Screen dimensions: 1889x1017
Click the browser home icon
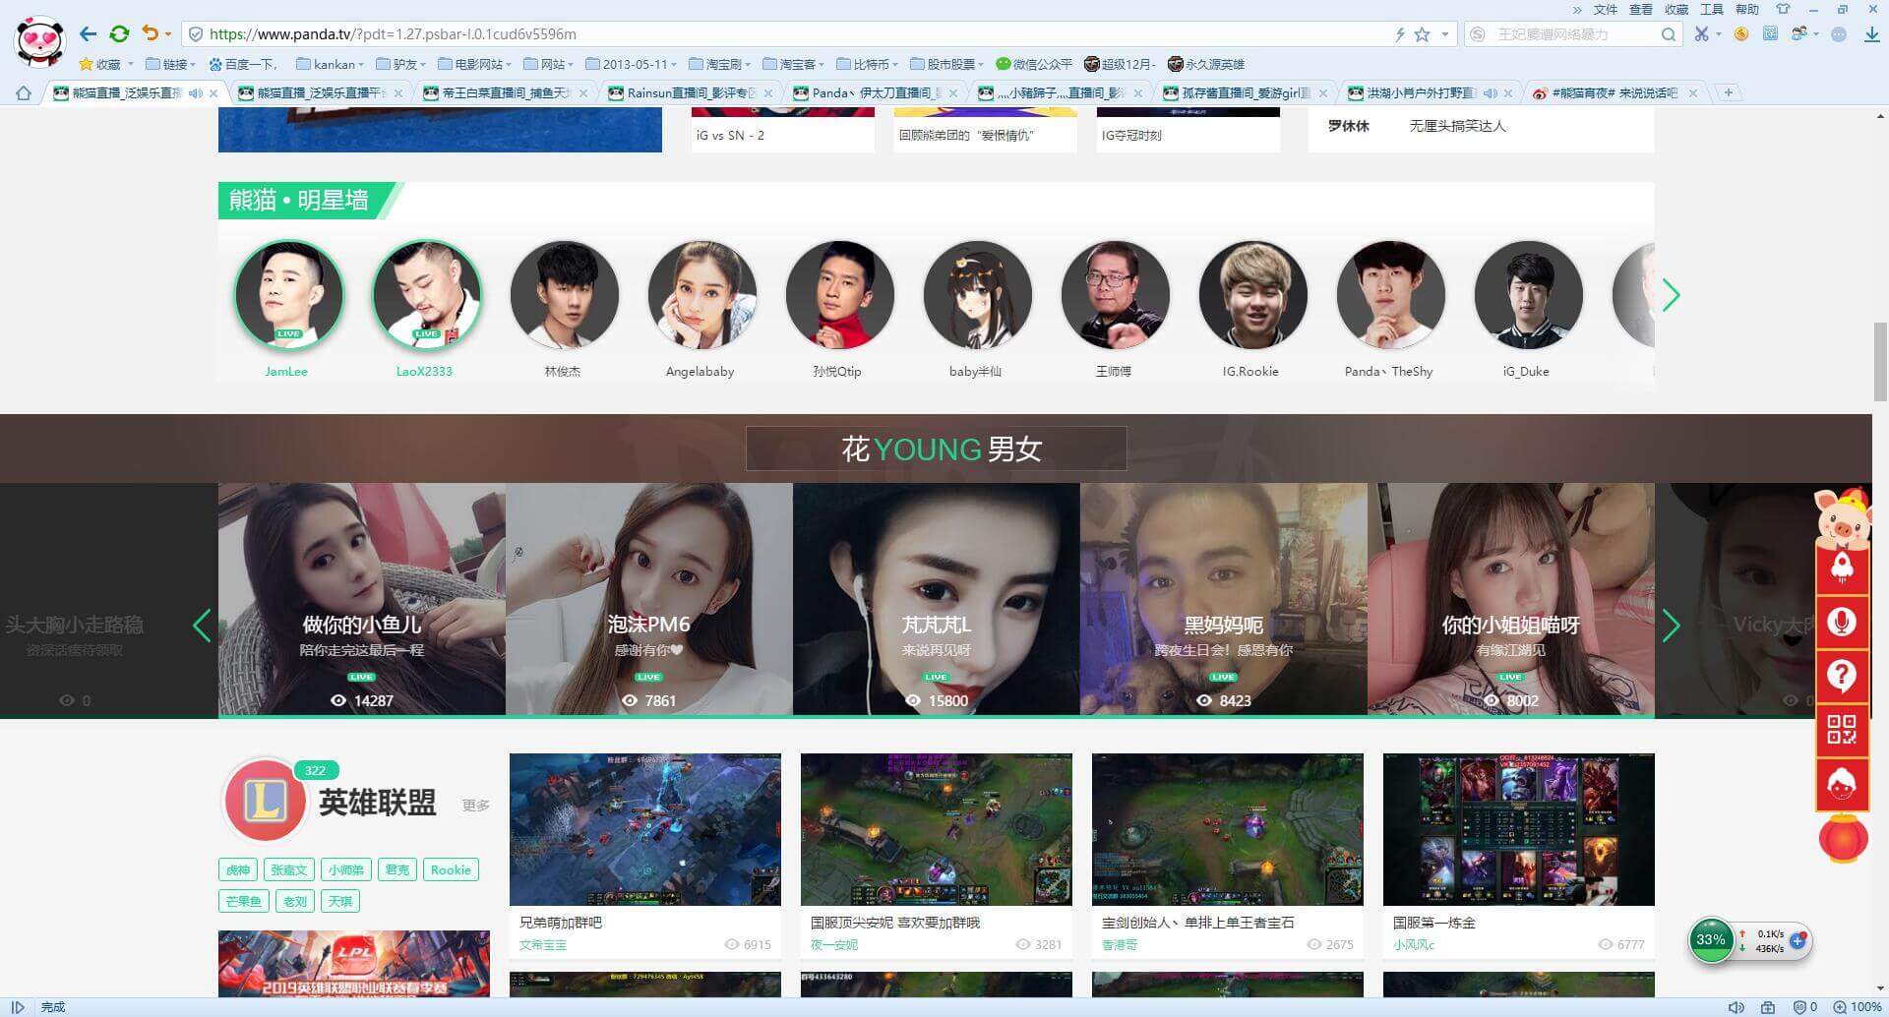click(24, 93)
